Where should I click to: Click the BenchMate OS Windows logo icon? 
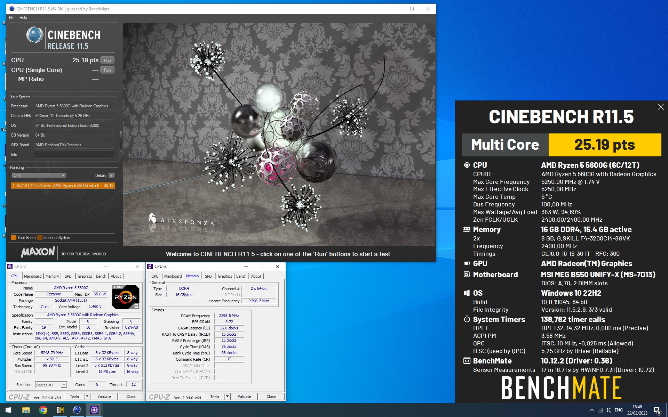coord(467,293)
